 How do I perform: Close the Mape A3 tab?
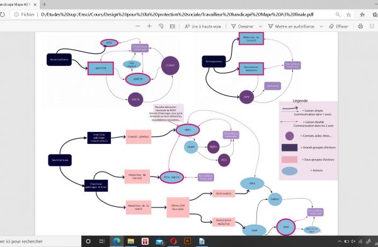pyautogui.click(x=35, y=4)
